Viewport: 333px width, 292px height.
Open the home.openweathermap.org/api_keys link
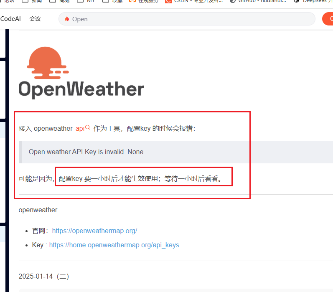[114, 245]
